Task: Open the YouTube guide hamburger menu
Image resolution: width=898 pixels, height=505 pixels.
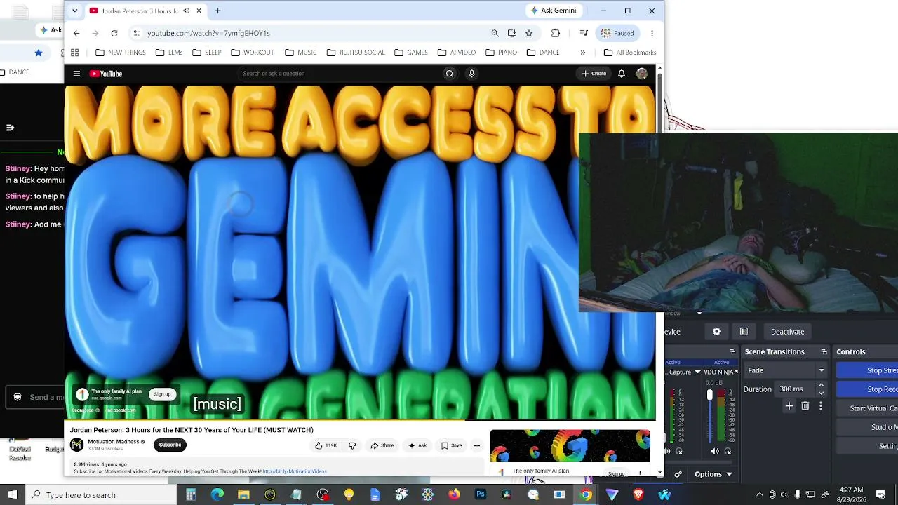Action: [x=76, y=74]
